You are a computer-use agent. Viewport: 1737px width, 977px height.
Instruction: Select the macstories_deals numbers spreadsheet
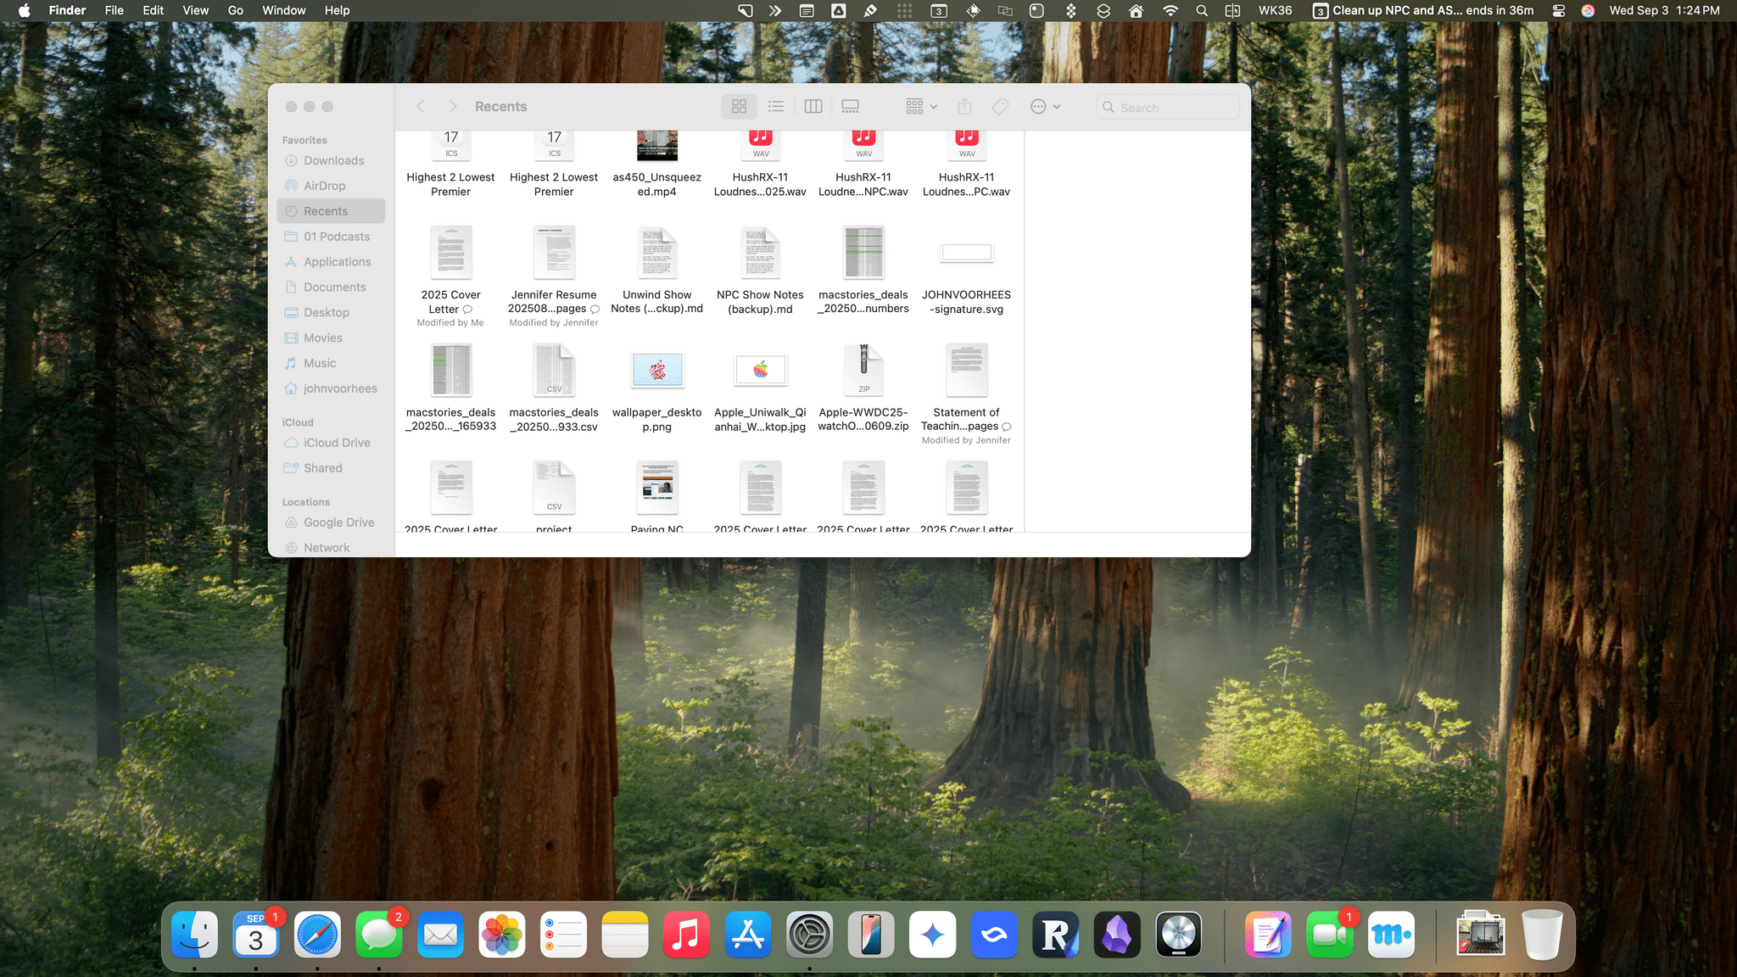(863, 253)
